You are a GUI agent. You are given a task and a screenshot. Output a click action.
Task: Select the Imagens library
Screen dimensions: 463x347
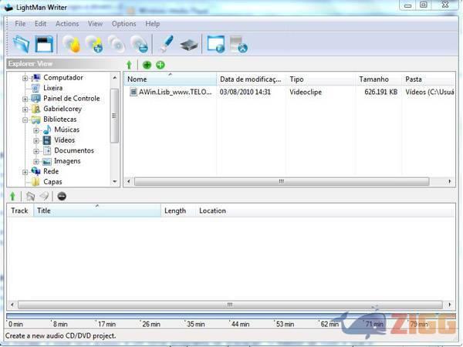click(x=67, y=161)
